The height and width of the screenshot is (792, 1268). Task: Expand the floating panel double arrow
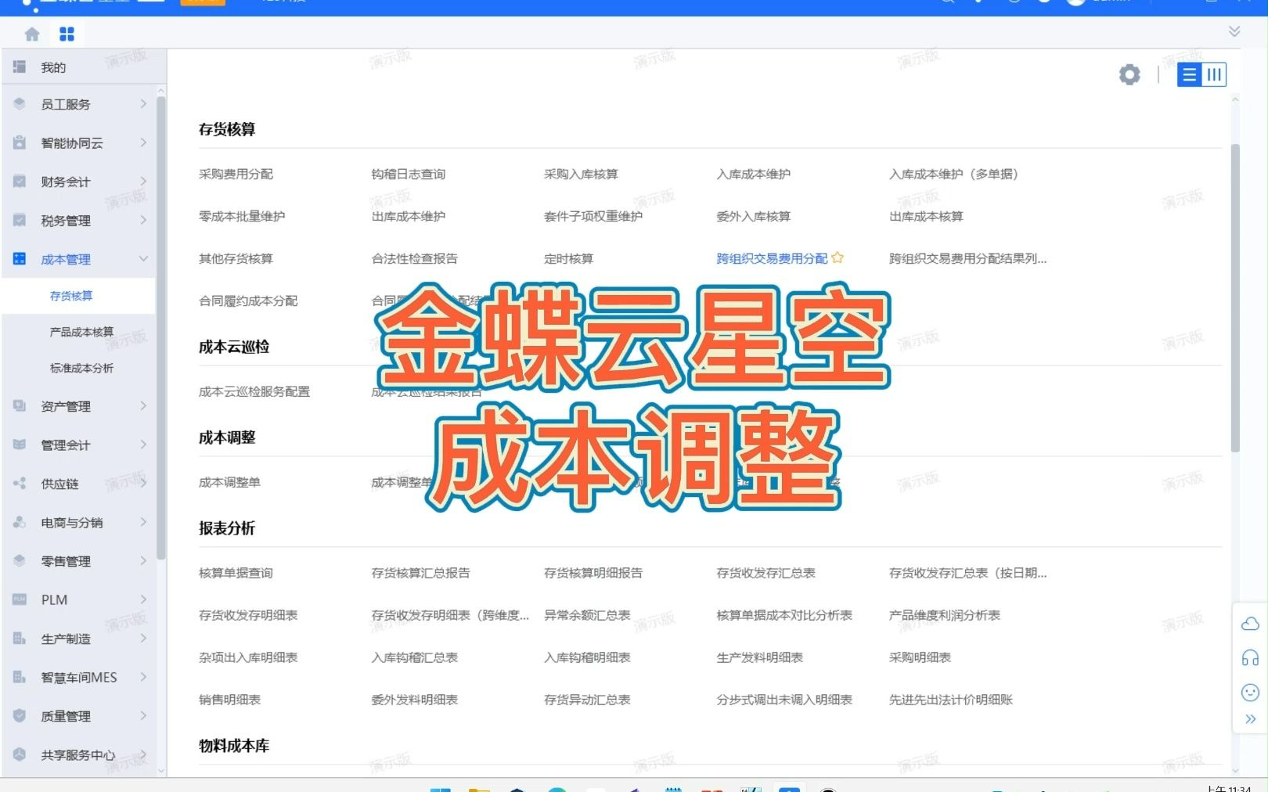tap(1250, 719)
